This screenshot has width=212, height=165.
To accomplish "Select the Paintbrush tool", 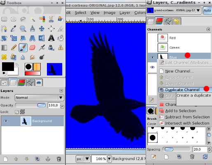I will 23,47.
